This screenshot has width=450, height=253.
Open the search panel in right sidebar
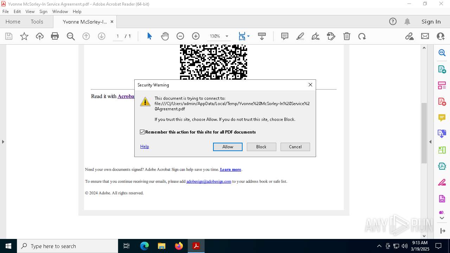(442, 53)
